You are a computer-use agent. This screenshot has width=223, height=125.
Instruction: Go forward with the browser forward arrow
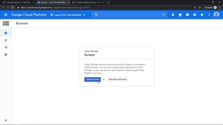(8, 8)
